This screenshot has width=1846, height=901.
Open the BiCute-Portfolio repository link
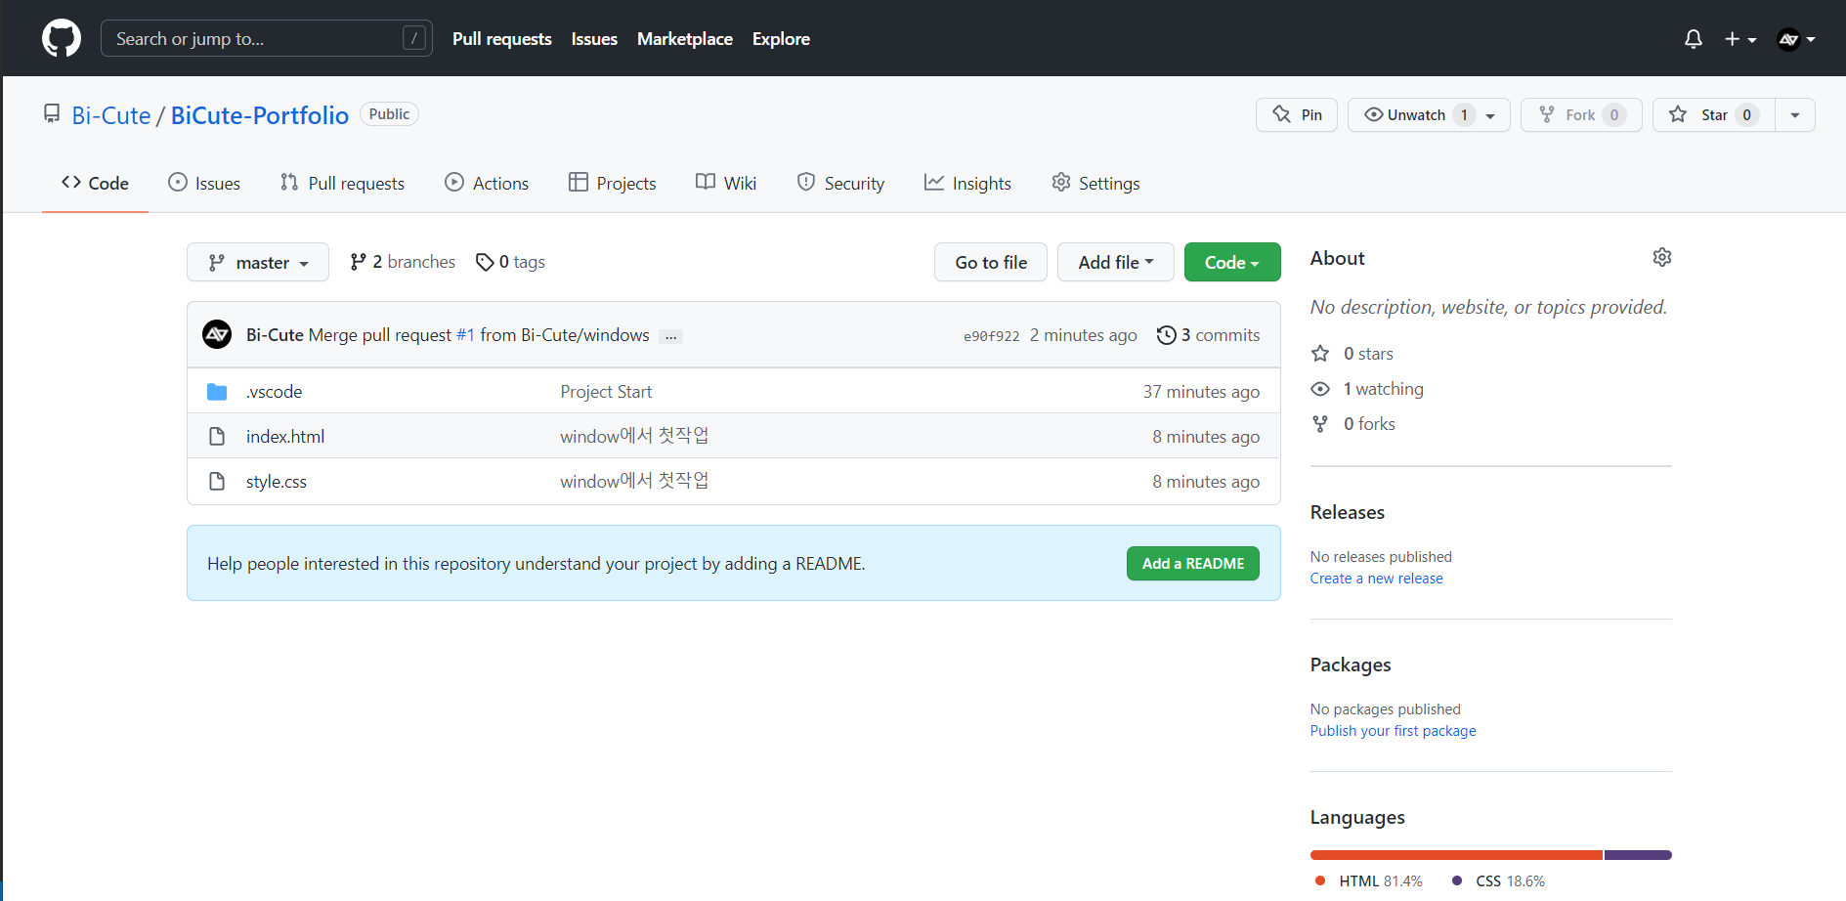260,115
